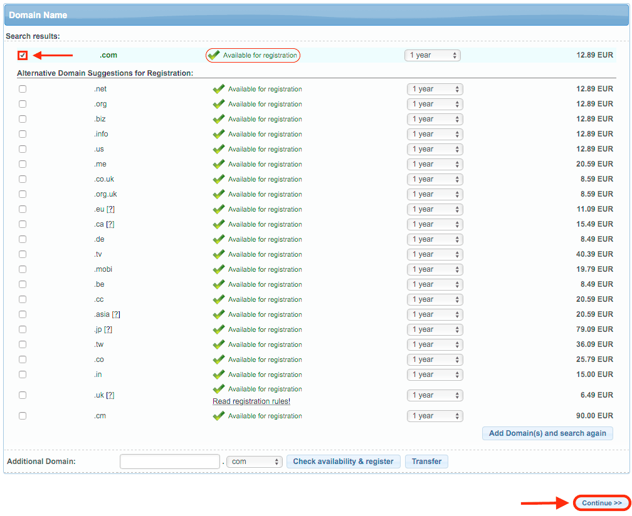The image size is (632, 516).
Task: Open the additional domain extension dropdown
Action: pyautogui.click(x=255, y=462)
